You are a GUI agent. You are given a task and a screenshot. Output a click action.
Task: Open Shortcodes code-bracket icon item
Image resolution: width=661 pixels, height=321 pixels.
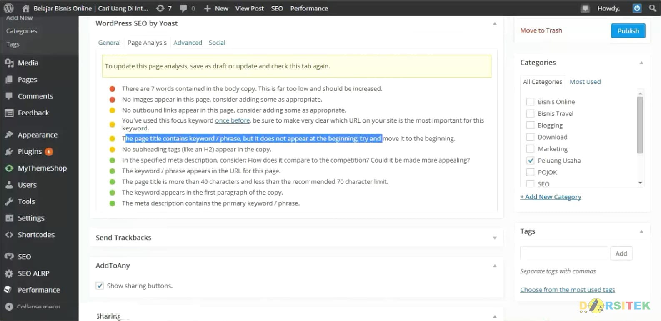[x=9, y=235]
